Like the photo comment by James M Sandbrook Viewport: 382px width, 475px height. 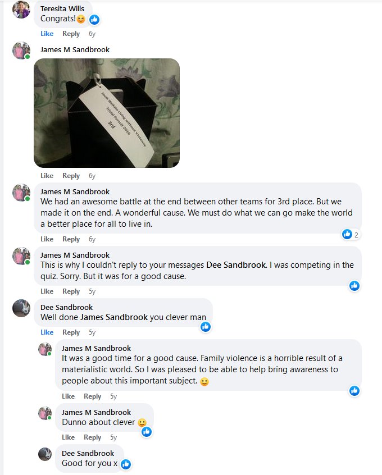pyautogui.click(x=47, y=176)
